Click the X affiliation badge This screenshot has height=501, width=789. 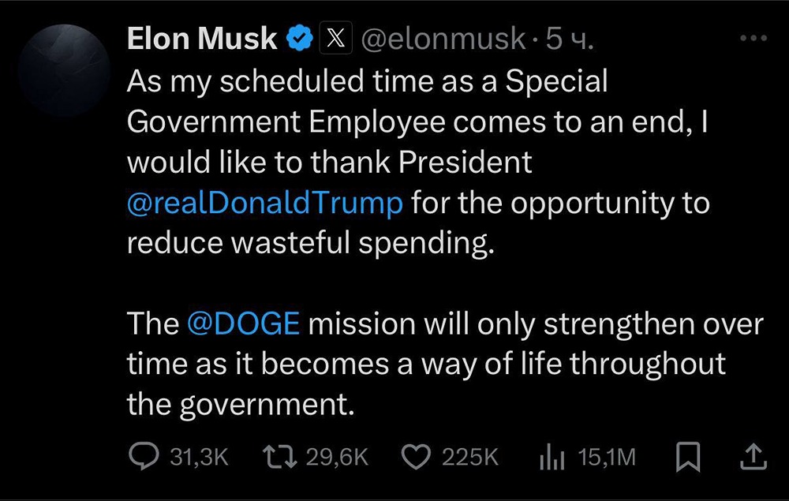point(335,39)
